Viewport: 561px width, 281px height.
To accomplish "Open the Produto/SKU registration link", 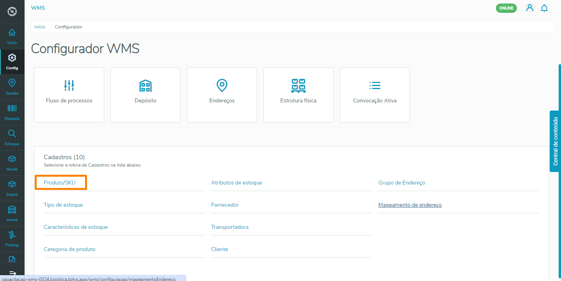I will (x=60, y=183).
